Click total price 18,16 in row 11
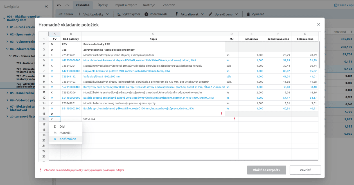 305,93
